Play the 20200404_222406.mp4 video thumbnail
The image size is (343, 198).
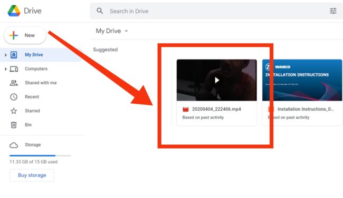216,80
